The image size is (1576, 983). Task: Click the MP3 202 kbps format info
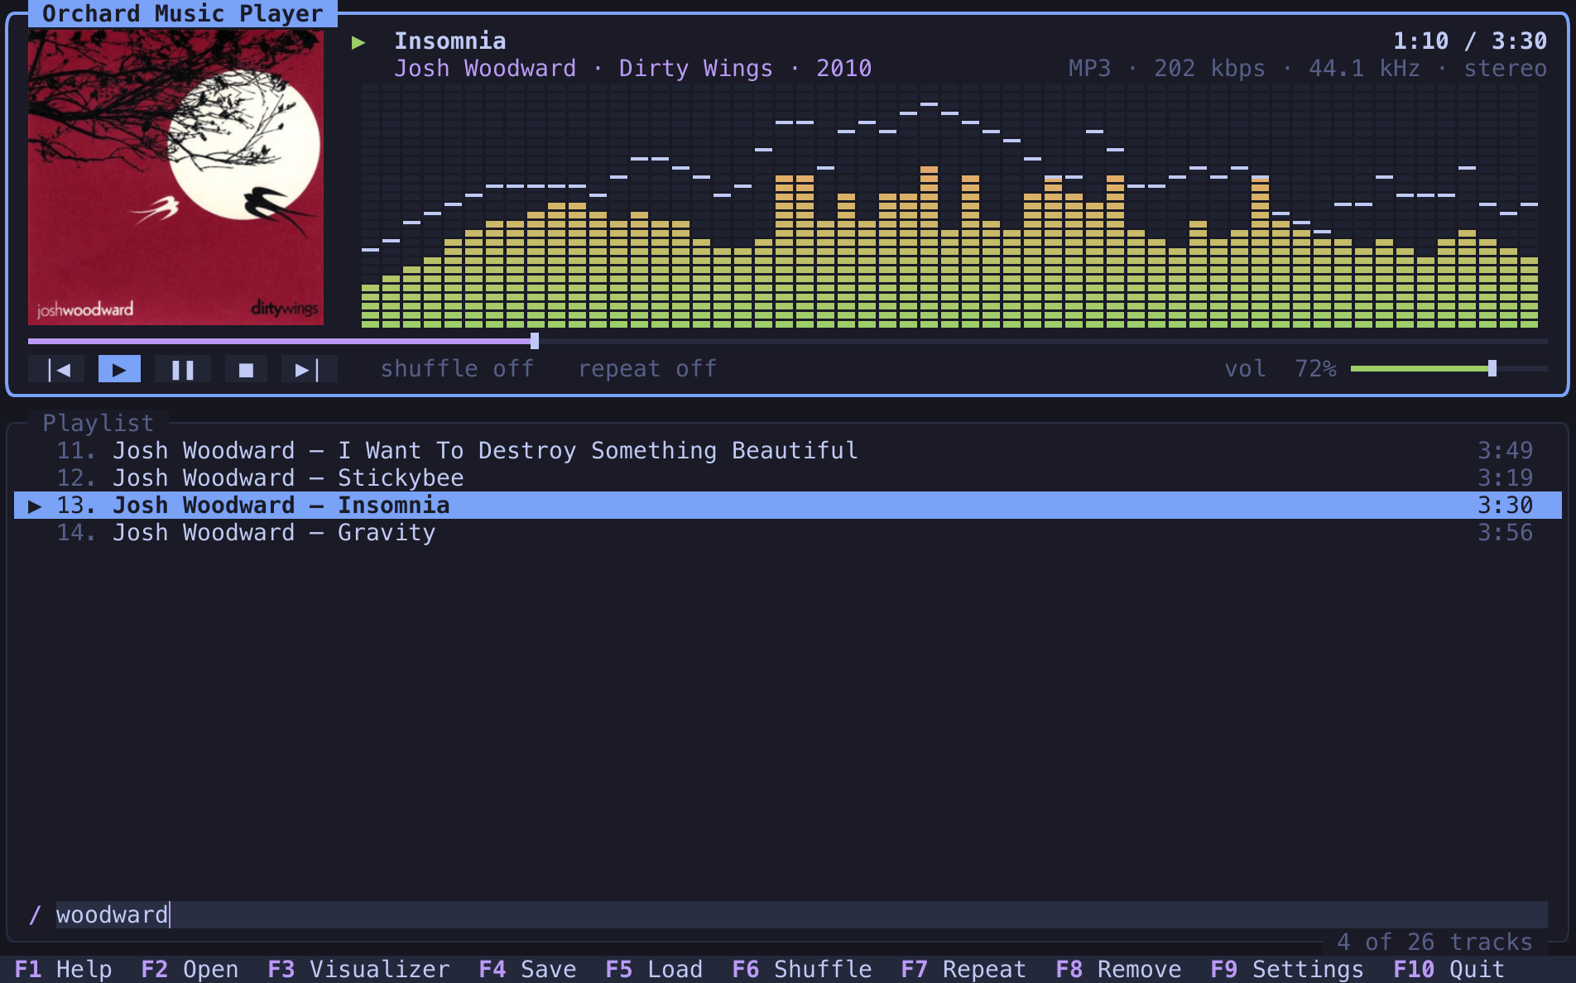[x=1308, y=68]
